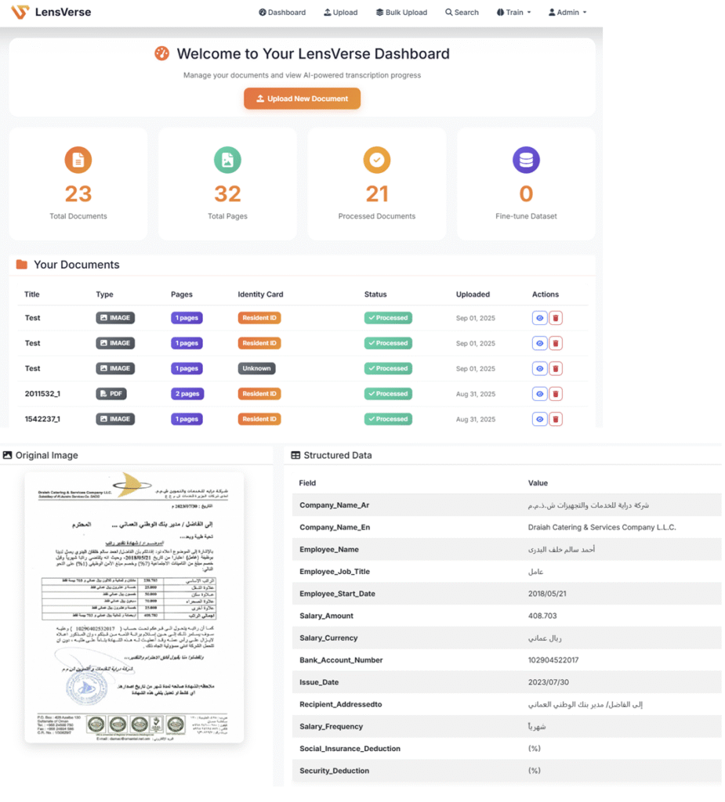Click the Field column header in Structured Data

308,482
